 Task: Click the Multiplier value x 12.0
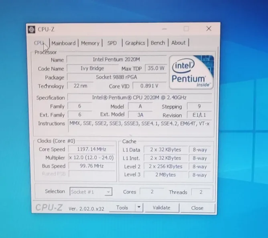[x=91, y=157]
